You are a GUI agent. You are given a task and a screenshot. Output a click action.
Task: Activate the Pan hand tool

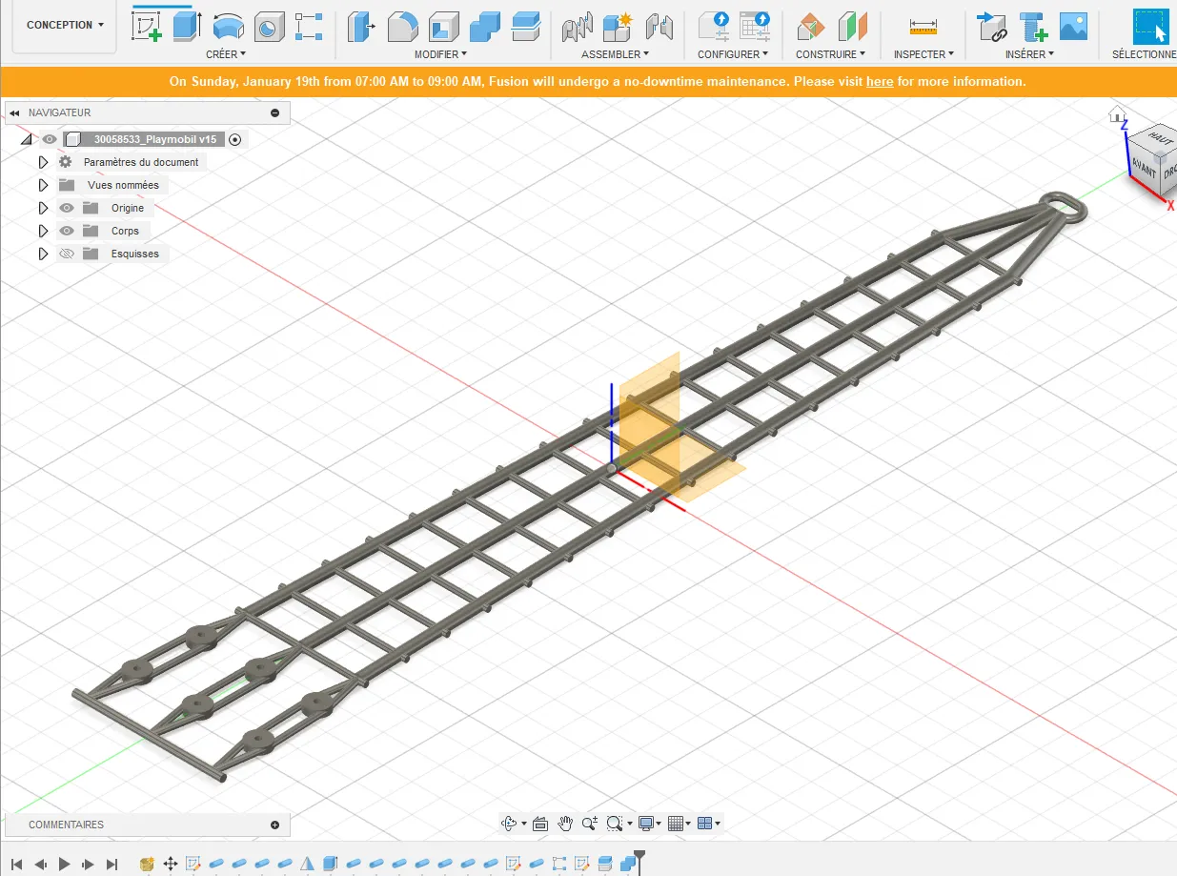pyautogui.click(x=565, y=824)
